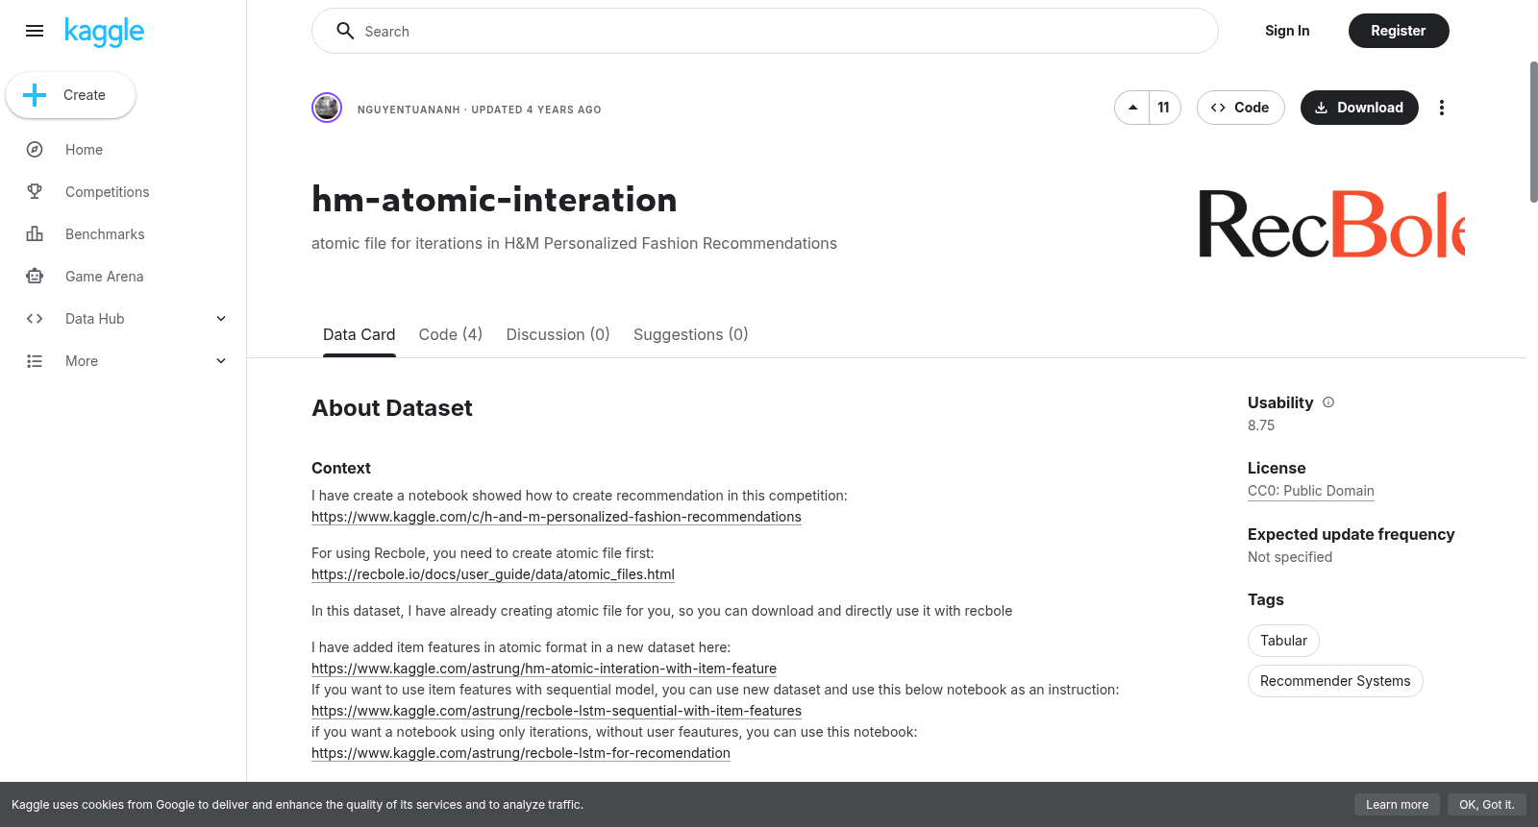The height and width of the screenshot is (827, 1538).
Task: Open the hamburger navigation menu
Action: (35, 31)
